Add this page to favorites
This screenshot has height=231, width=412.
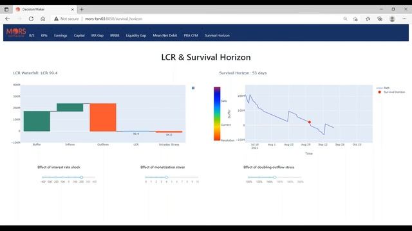point(355,19)
